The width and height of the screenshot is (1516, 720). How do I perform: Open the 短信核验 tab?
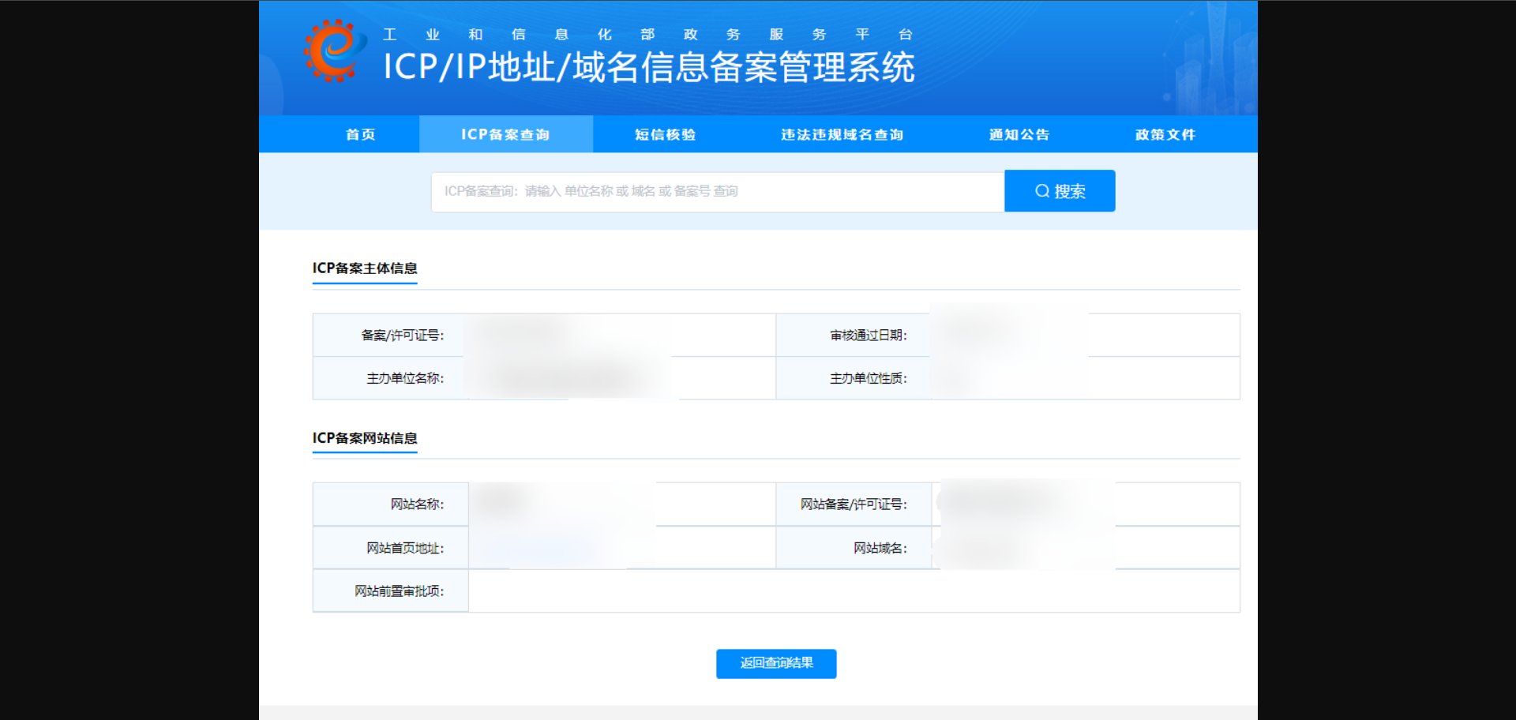pos(665,135)
